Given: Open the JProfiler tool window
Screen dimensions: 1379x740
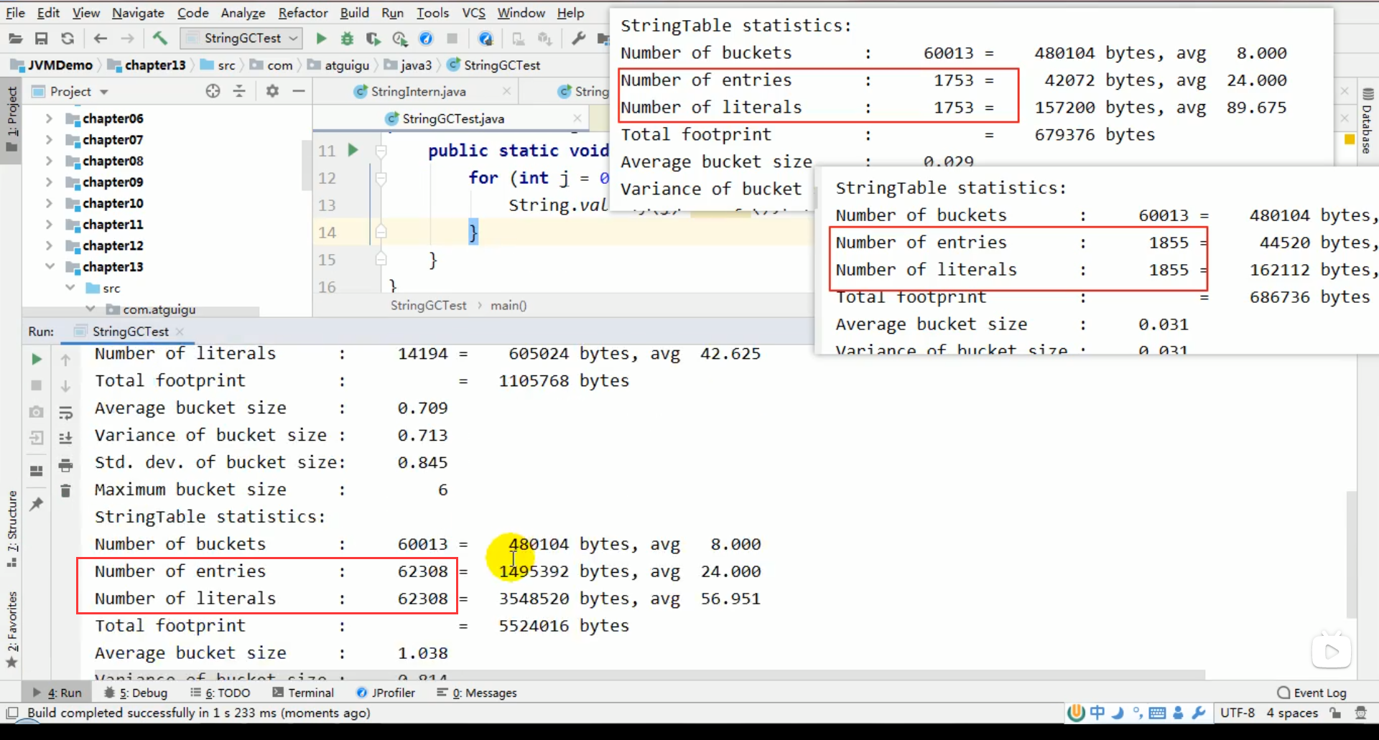Looking at the screenshot, I should (386, 693).
